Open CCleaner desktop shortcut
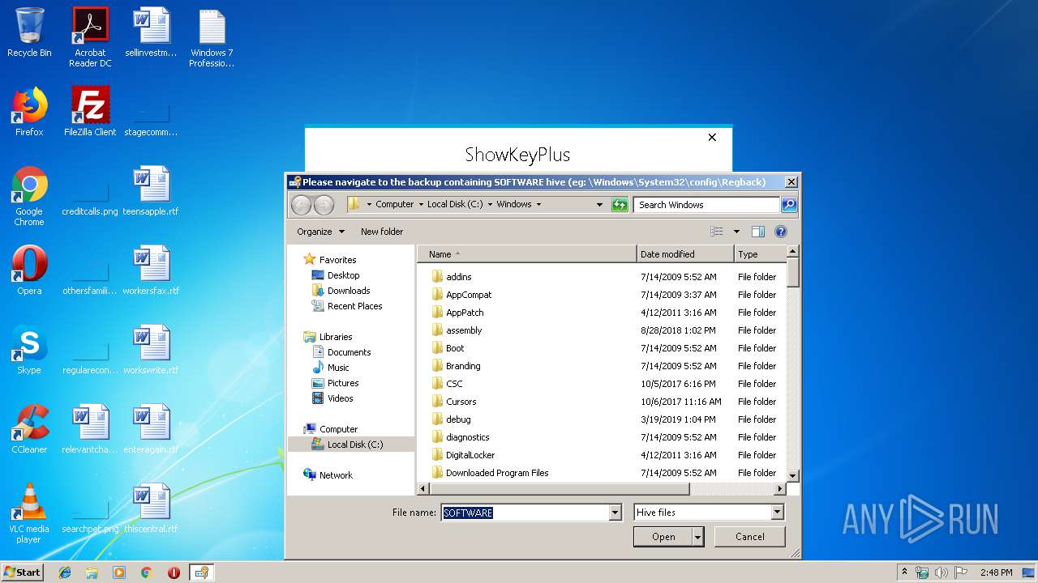This screenshot has width=1038, height=583. coord(29,429)
